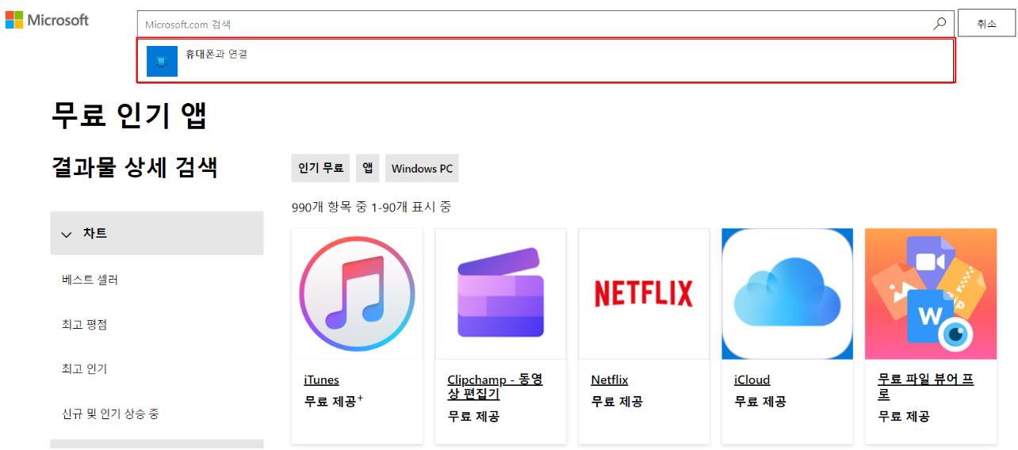This screenshot has width=1018, height=450.
Task: Open the 무료 파일 뷰어 프로 title link
Action: click(x=925, y=387)
